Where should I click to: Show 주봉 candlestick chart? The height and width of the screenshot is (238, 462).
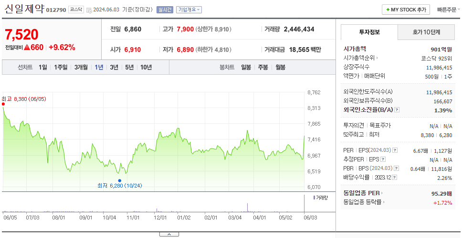click(263, 67)
